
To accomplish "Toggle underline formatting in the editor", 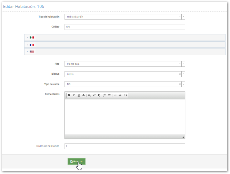I will point(79,95).
